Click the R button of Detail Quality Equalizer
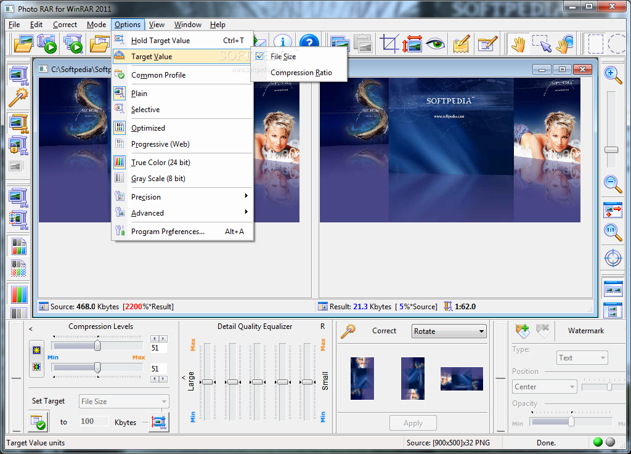Image resolution: width=631 pixels, height=454 pixels. pyautogui.click(x=323, y=326)
